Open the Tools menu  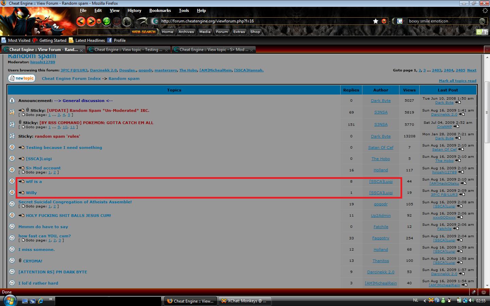click(184, 11)
